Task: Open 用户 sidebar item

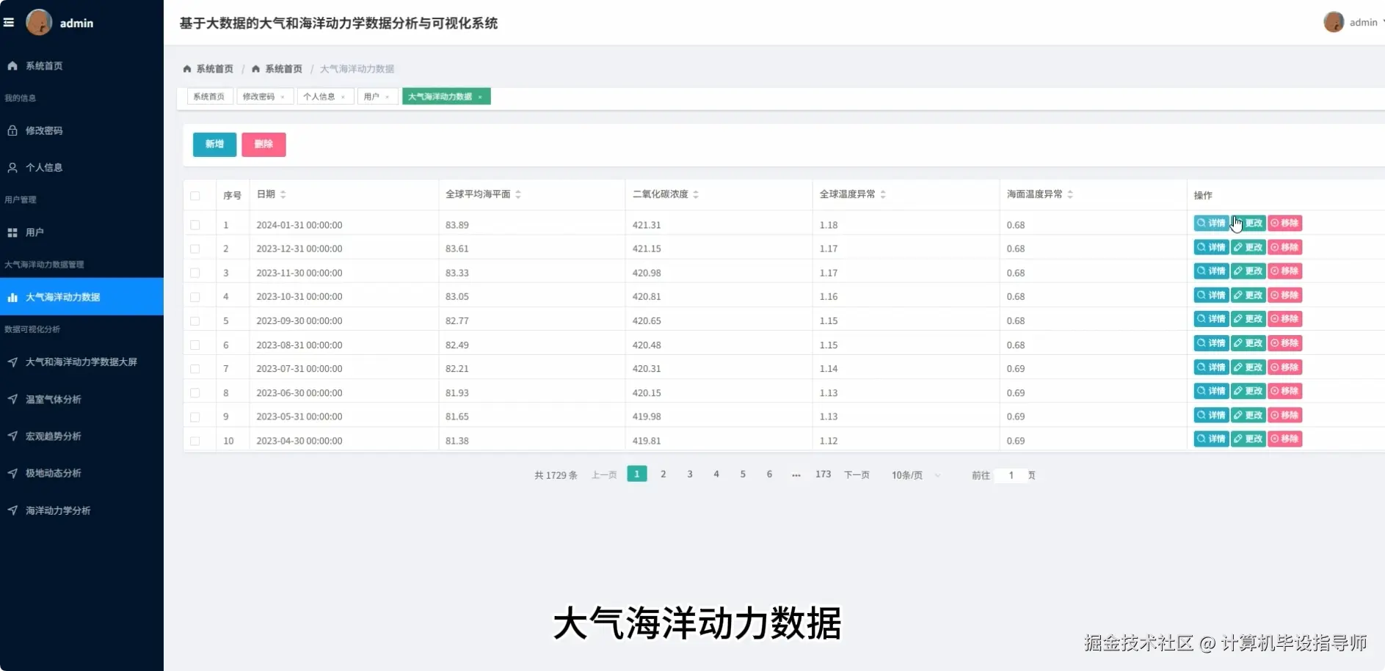Action: (x=81, y=232)
